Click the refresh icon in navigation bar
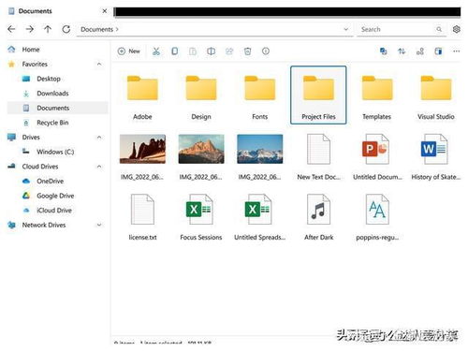Viewport: 468px width, 351px height. pos(66,29)
